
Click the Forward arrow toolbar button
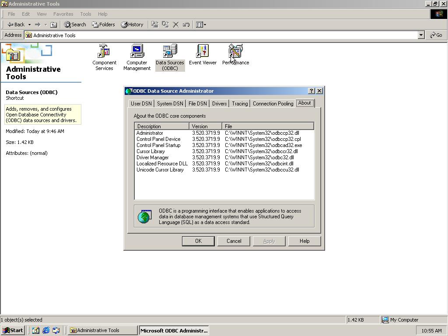[x=38, y=24]
